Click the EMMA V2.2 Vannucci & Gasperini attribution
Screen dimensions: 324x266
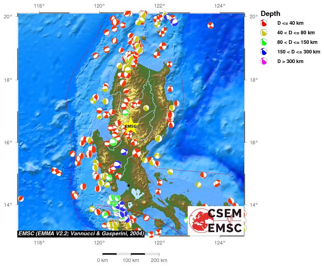click(81, 234)
